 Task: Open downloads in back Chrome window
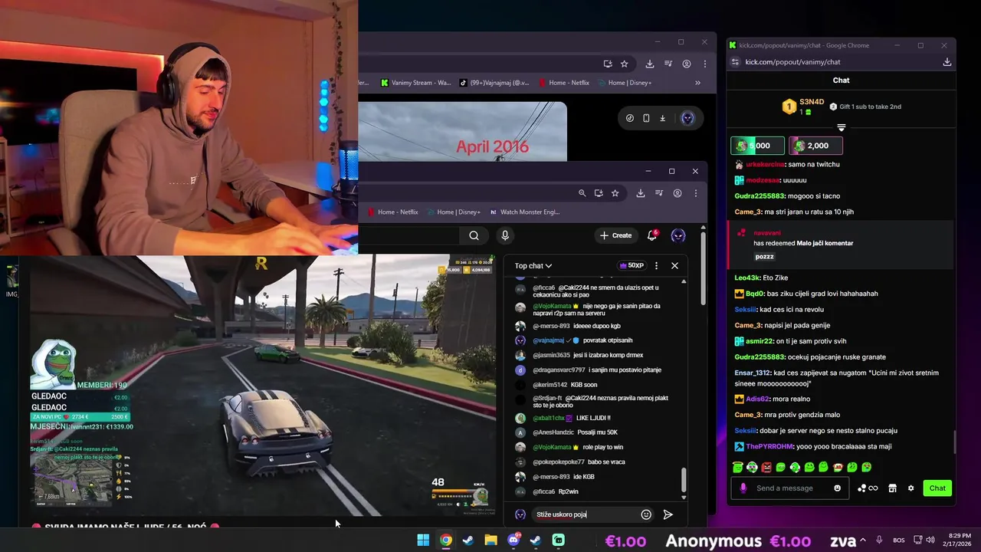click(x=650, y=64)
